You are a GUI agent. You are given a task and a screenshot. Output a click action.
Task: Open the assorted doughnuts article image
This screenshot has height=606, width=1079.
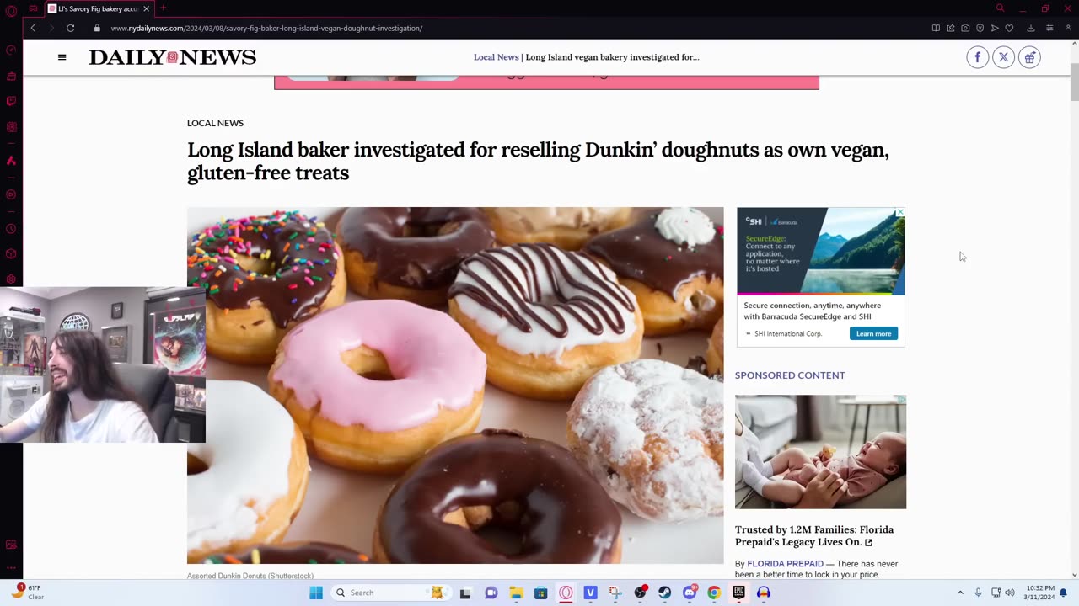click(455, 385)
